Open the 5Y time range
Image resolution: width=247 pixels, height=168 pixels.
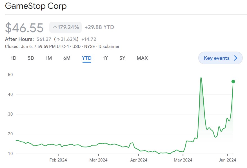click(122, 58)
